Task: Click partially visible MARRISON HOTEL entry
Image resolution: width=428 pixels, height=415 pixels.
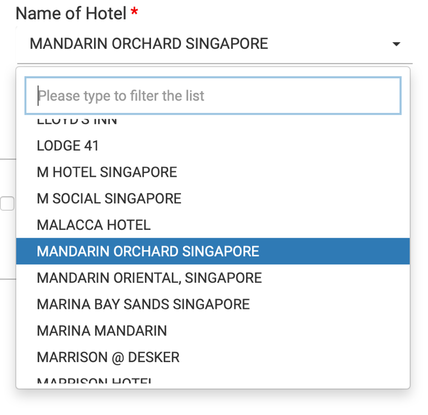Action: (213, 379)
